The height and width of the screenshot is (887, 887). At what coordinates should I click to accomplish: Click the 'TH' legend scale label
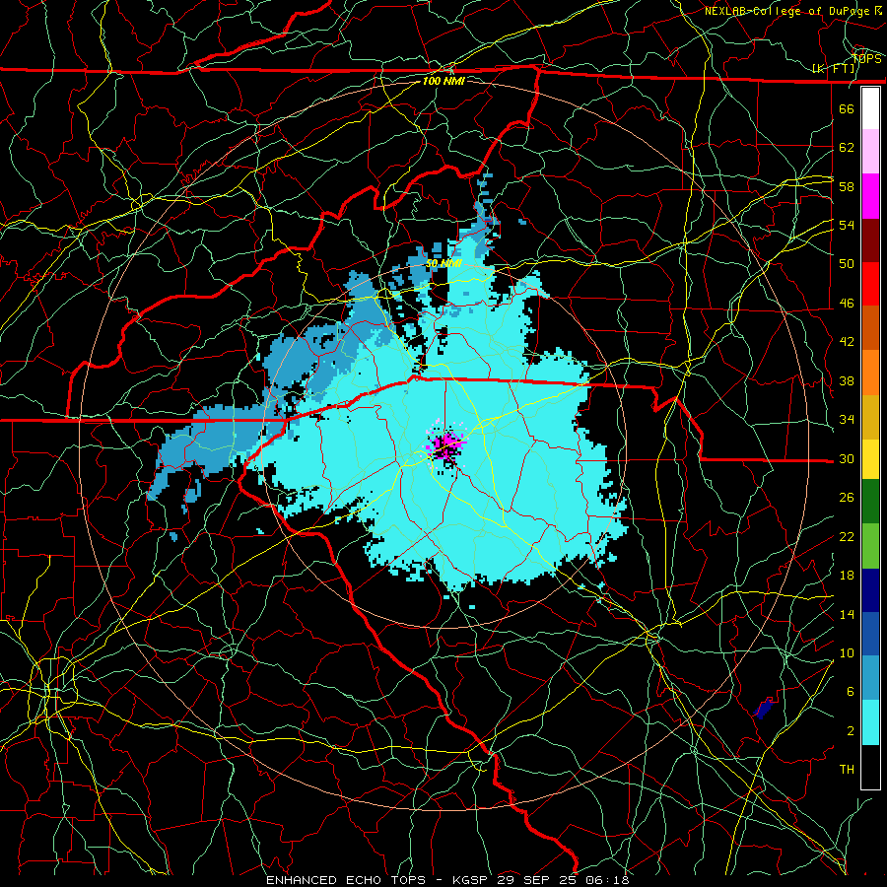(847, 770)
